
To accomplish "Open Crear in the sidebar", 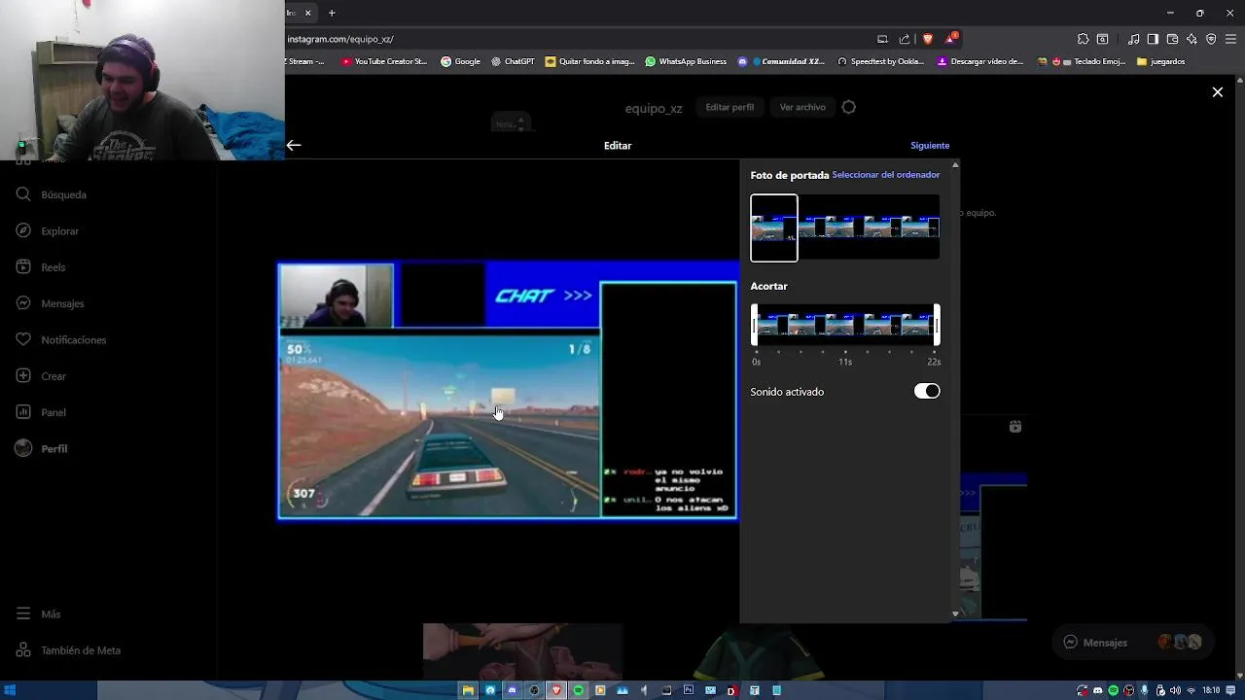I will (42, 376).
